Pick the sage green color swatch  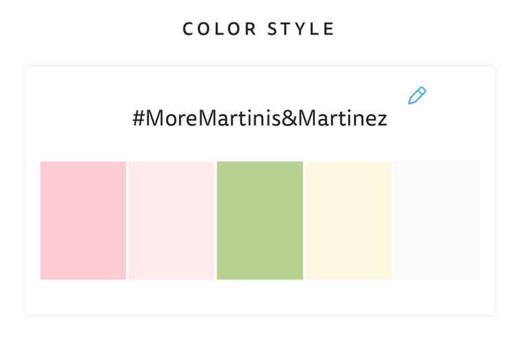(x=259, y=220)
